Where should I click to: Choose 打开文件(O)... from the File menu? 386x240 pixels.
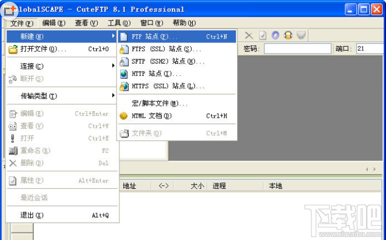pos(62,49)
